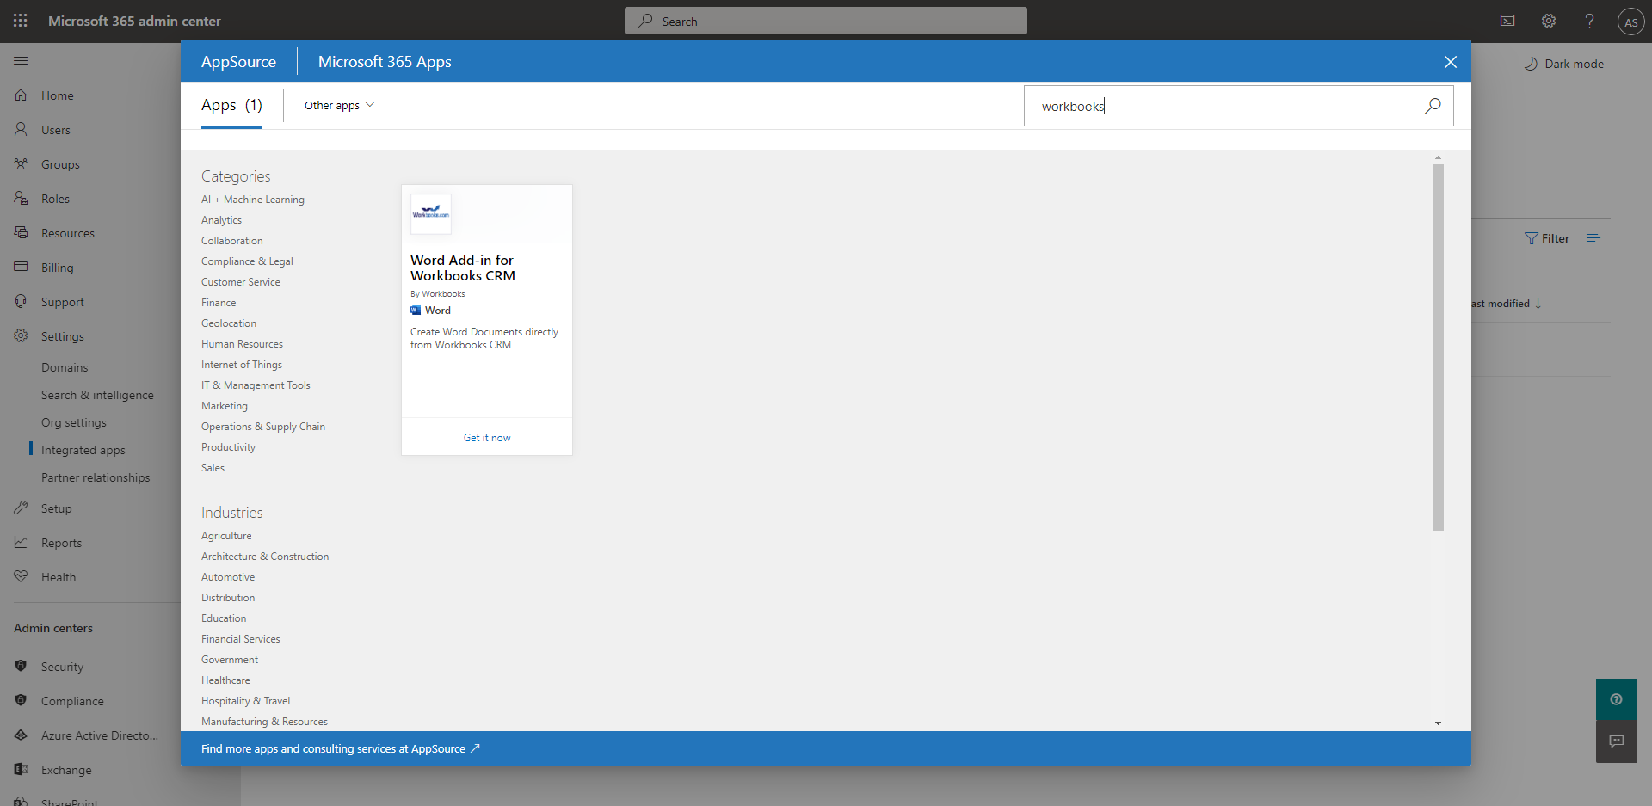Collapse the navigation hamburger menu
This screenshot has width=1652, height=806.
pos(21,61)
